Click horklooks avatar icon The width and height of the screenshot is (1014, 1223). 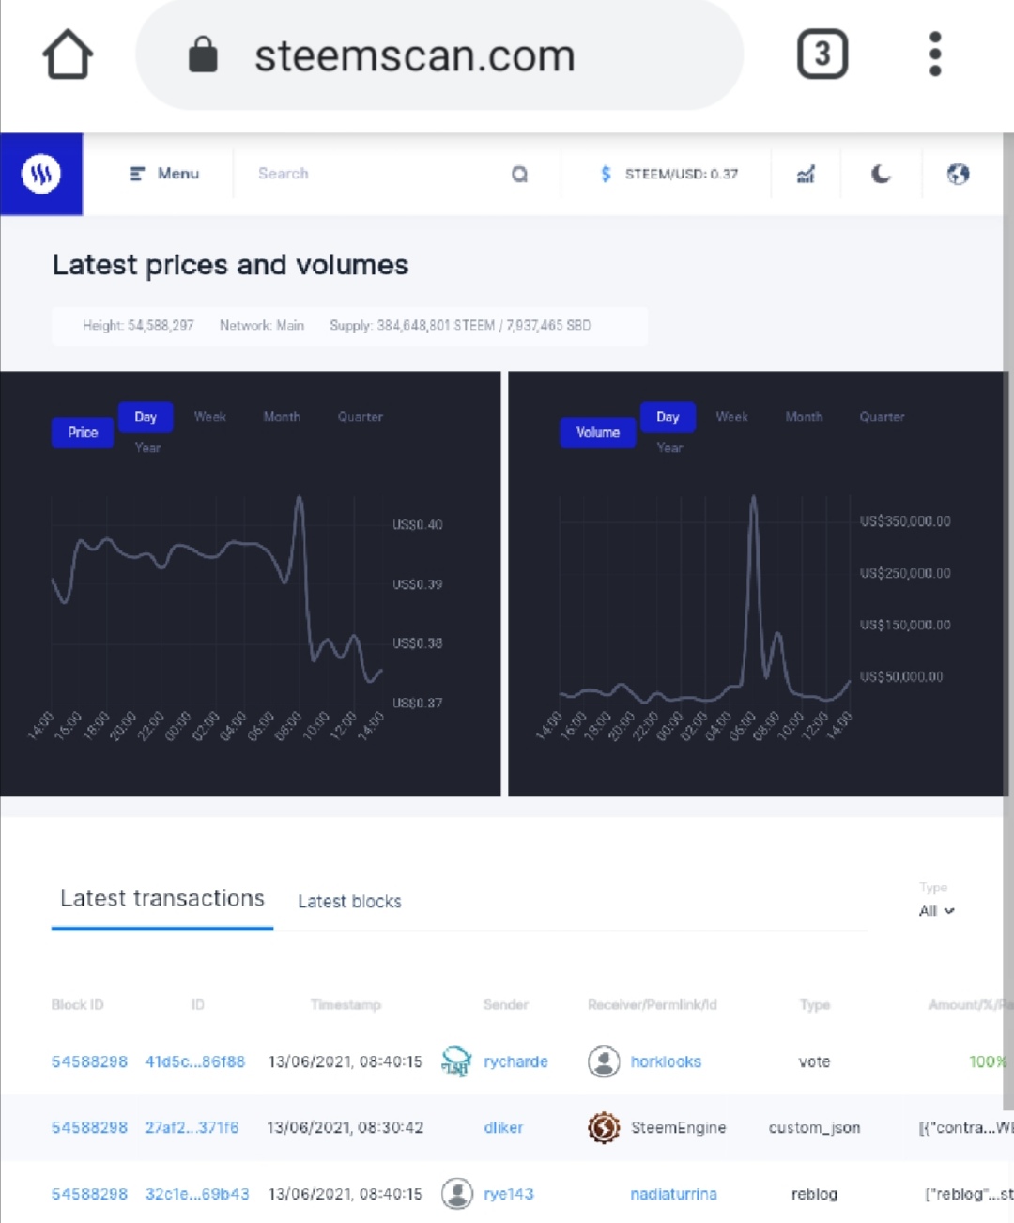coord(604,1061)
